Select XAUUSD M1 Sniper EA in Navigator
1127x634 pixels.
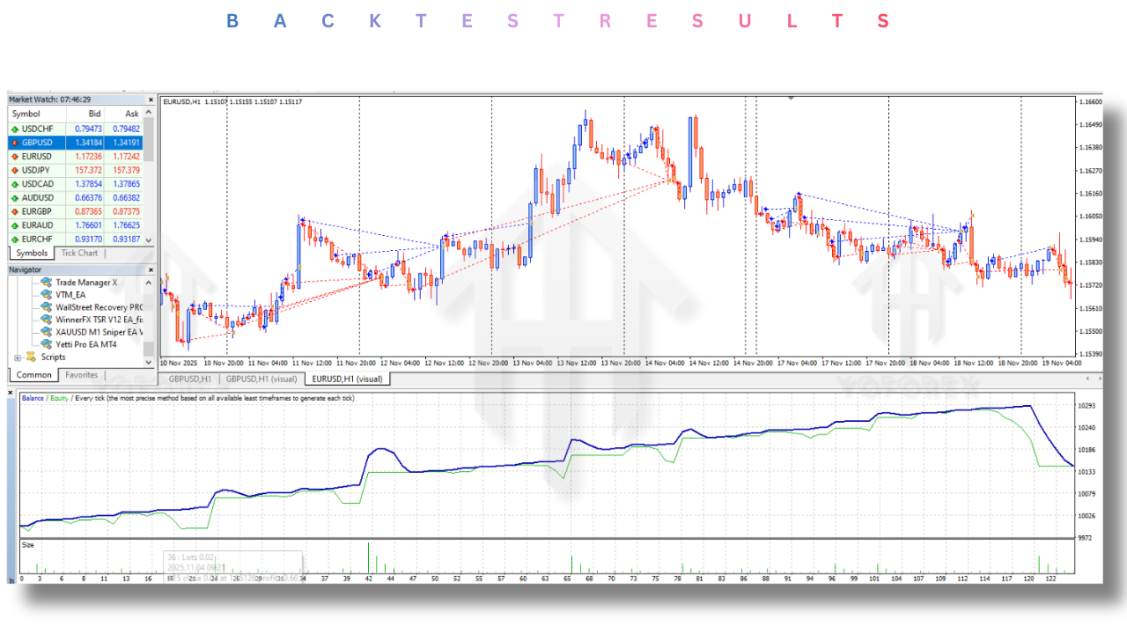pos(99,332)
